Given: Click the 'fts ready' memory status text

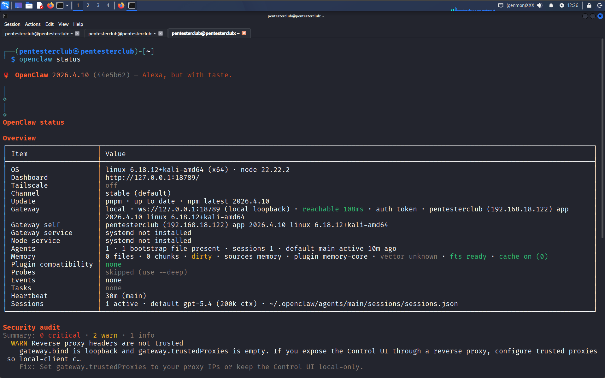Looking at the screenshot, I should [x=468, y=257].
